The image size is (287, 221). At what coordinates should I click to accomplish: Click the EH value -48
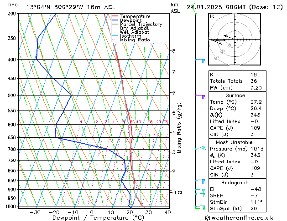pos(256,189)
